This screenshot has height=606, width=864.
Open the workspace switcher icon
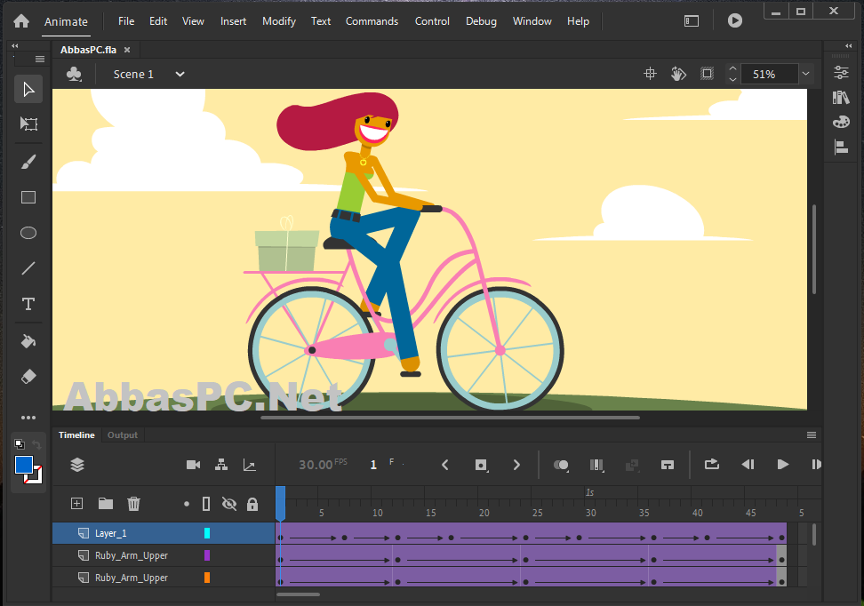(x=692, y=21)
